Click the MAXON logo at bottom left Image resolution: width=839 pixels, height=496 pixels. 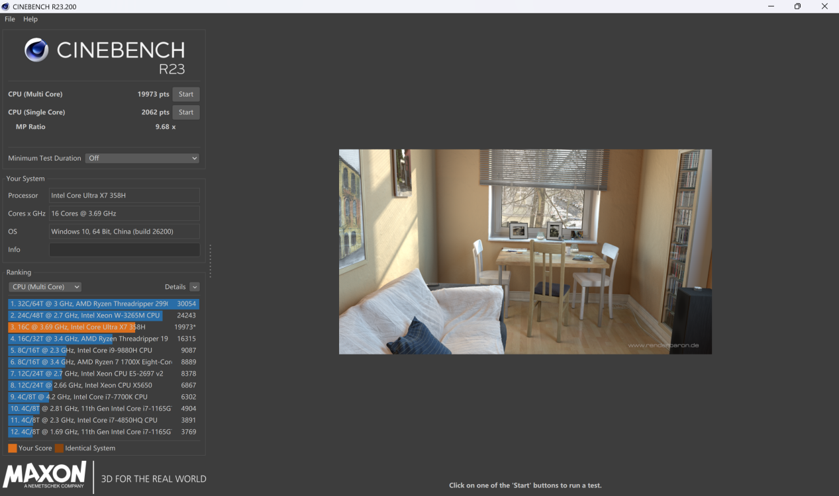(x=45, y=475)
